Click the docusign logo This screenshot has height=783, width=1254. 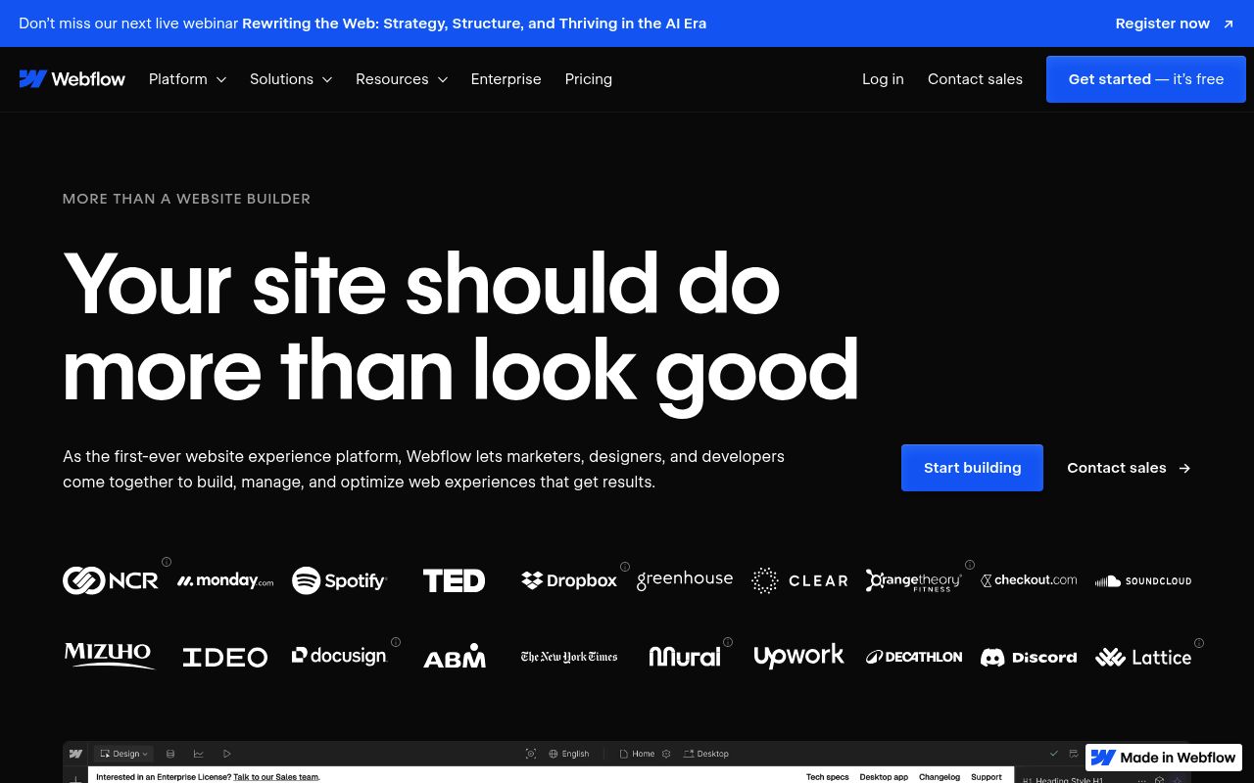(340, 656)
